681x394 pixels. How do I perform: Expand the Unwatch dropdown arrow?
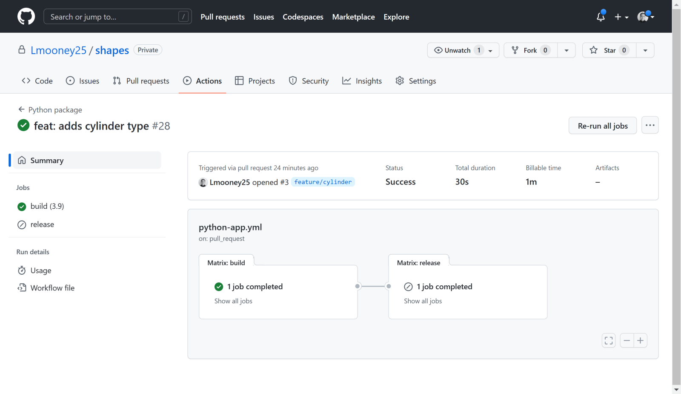491,51
